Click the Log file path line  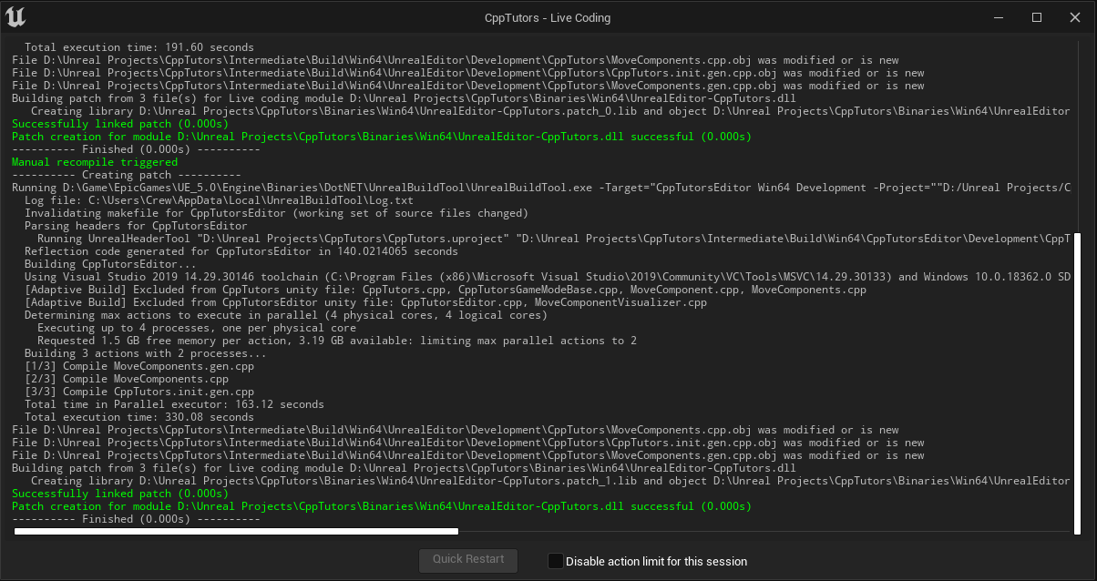(219, 200)
